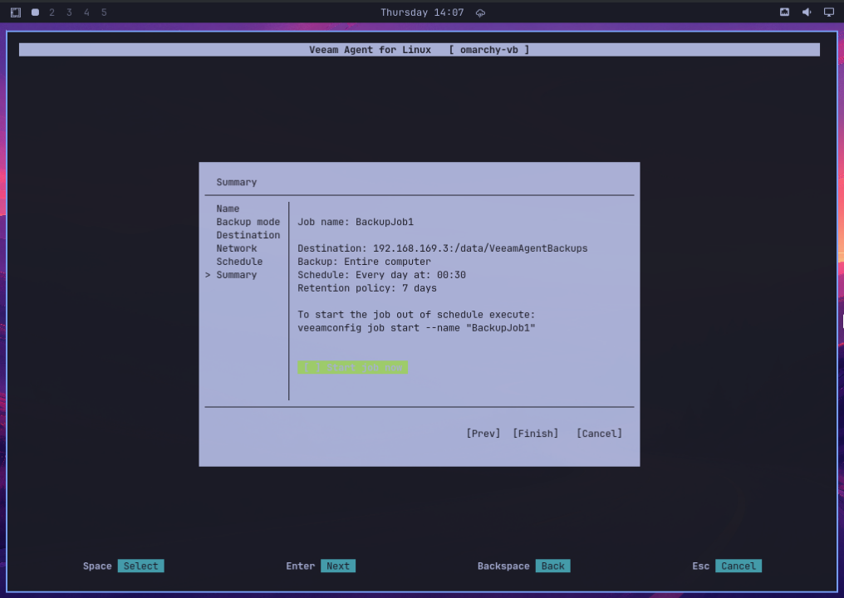Switch to workspace 3
This screenshot has height=598, width=844.
tap(69, 12)
